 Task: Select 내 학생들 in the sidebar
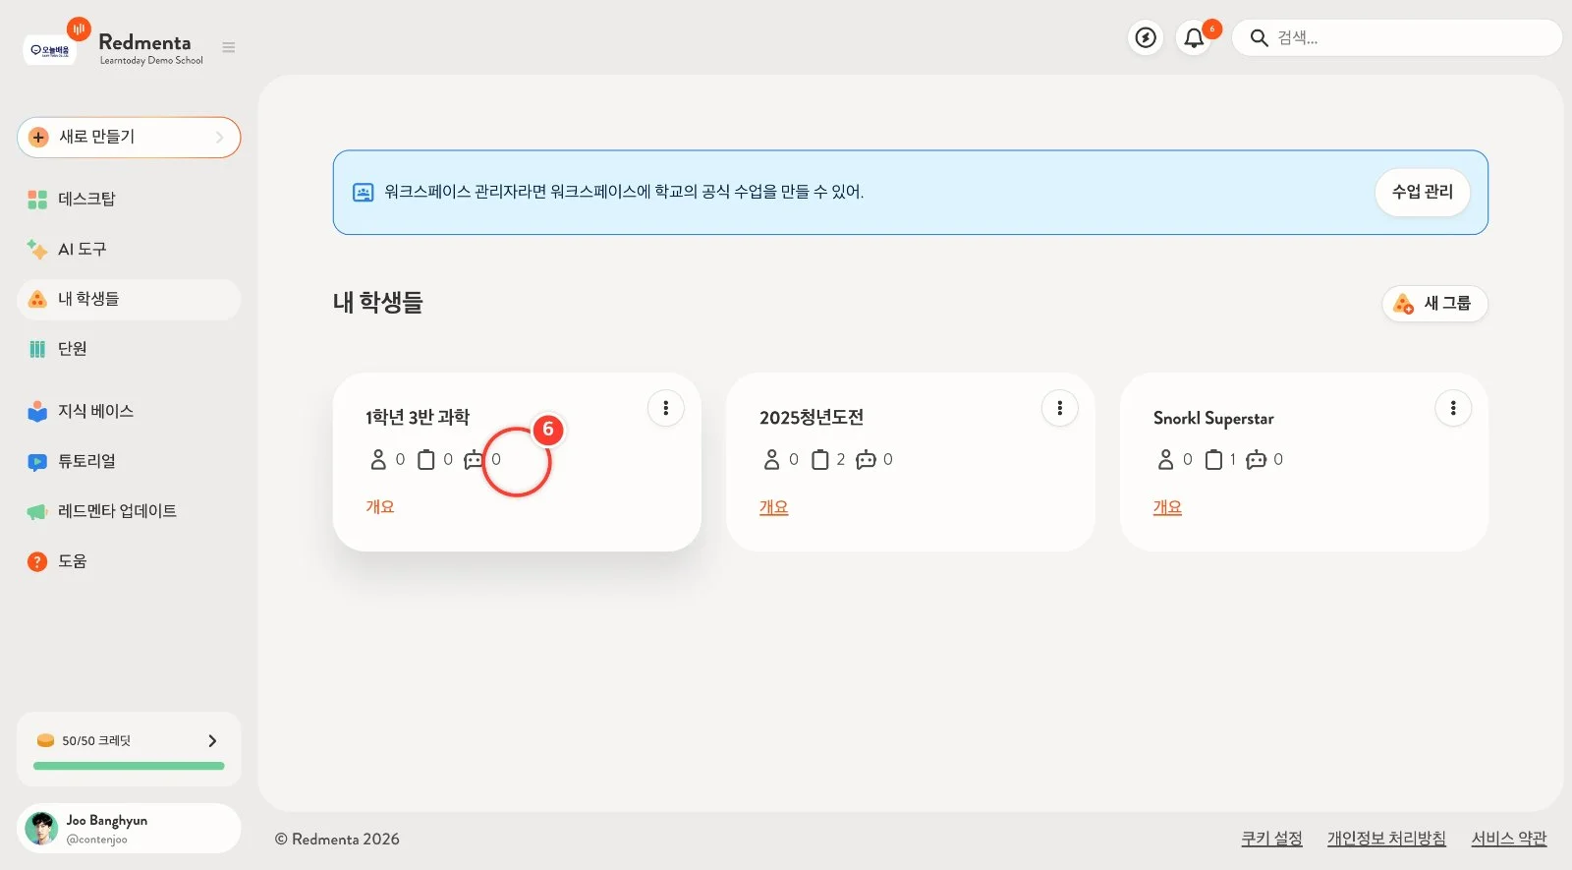[129, 299]
